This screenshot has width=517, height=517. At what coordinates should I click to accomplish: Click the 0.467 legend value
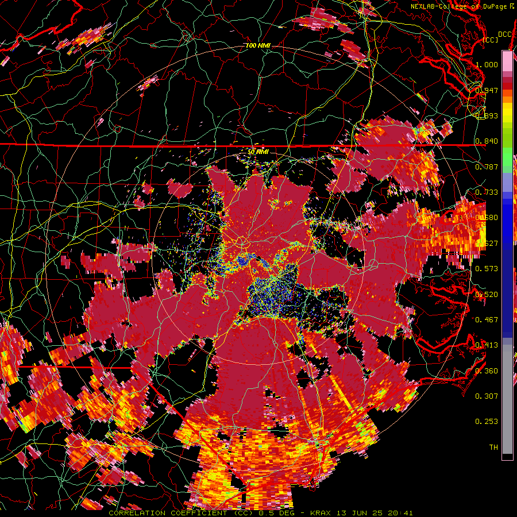487,320
